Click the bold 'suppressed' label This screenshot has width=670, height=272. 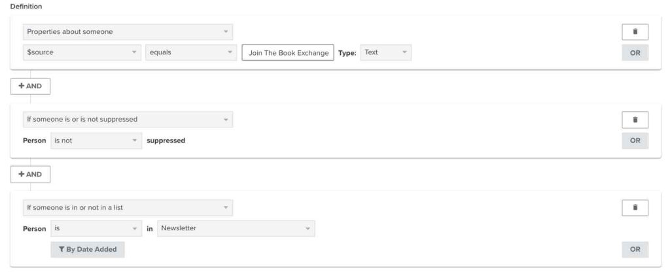pos(166,141)
